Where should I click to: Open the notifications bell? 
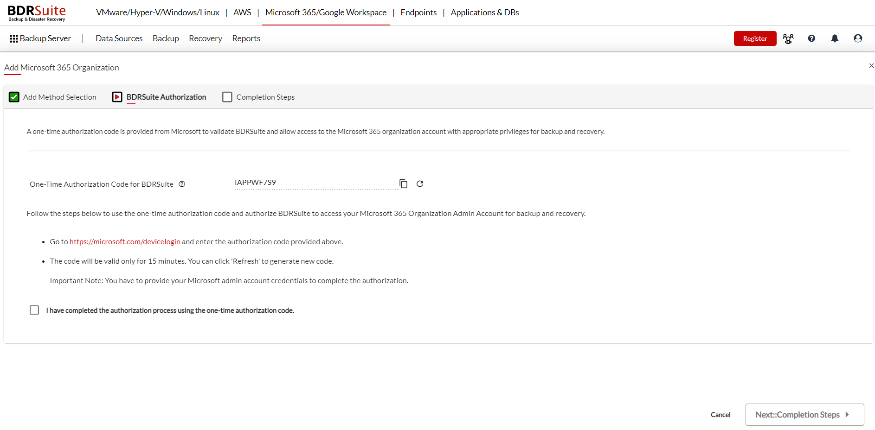pyautogui.click(x=835, y=38)
